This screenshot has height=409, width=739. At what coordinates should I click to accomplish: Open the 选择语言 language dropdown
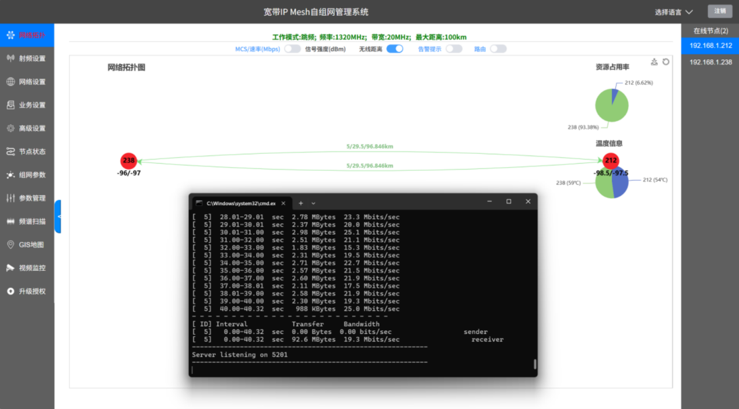coord(674,12)
